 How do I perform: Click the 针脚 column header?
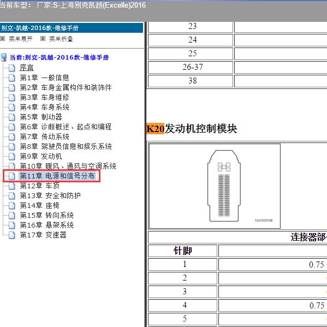pos(183,251)
